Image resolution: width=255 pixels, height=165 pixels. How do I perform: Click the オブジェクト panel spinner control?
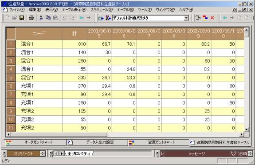click(x=43, y=153)
